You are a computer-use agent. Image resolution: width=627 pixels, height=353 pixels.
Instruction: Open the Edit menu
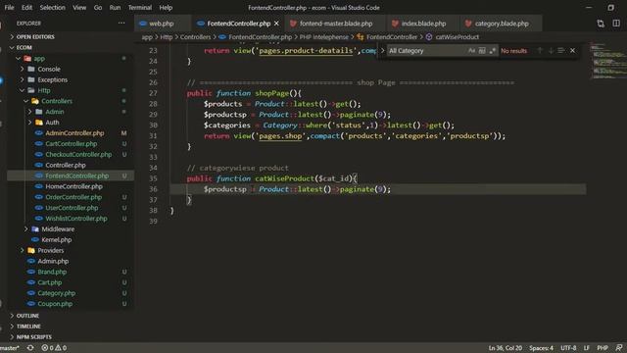point(26,8)
